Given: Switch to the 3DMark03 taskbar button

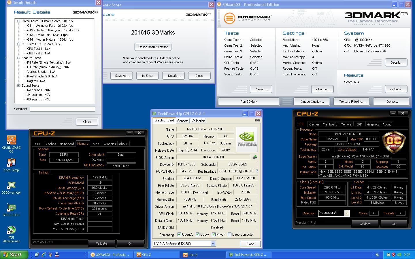Looking at the screenshot, I should [x=111, y=255].
